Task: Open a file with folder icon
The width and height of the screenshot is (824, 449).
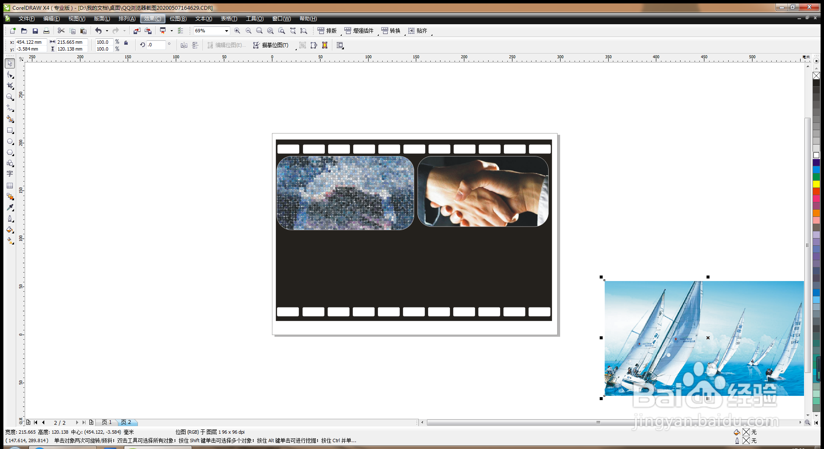Action: (24, 31)
